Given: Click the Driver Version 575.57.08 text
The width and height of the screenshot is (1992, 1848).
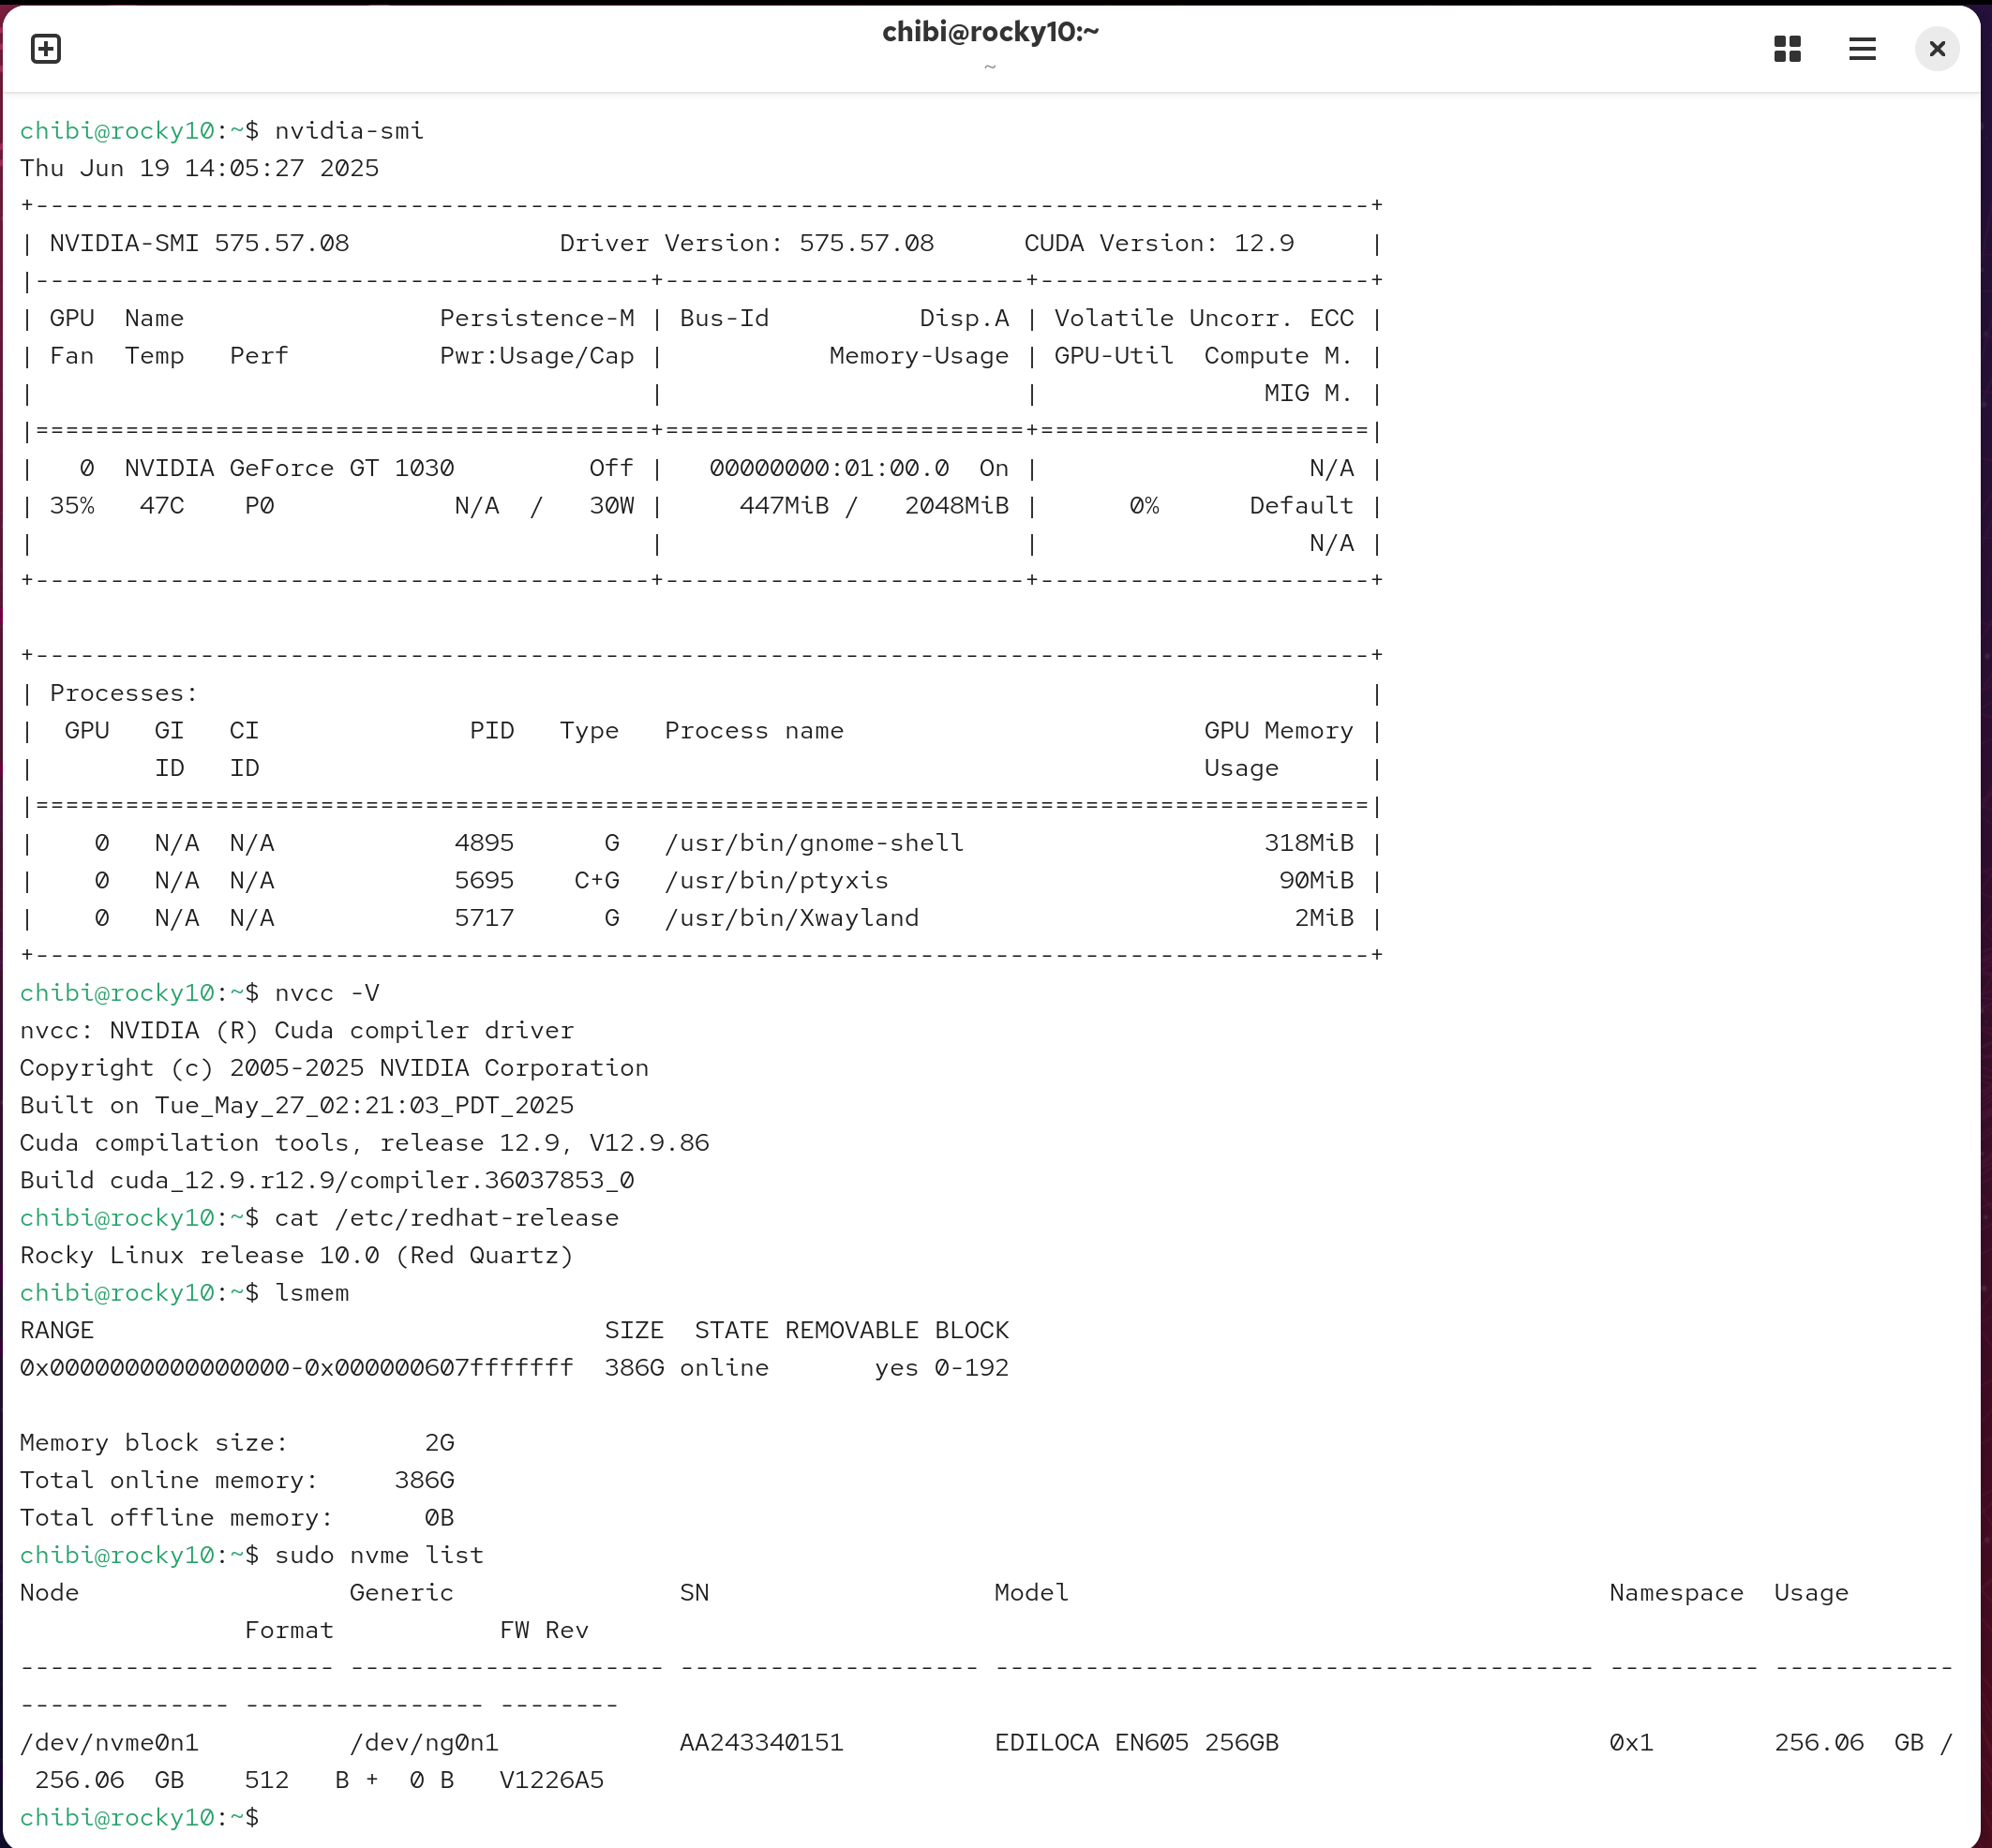Looking at the screenshot, I should click(x=746, y=243).
